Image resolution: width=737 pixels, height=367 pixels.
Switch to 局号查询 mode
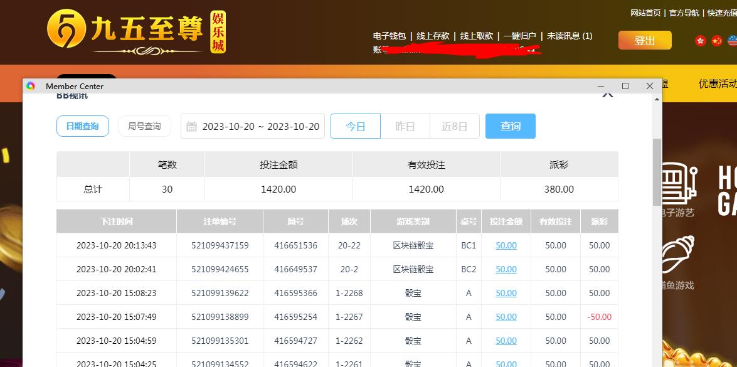coord(145,126)
